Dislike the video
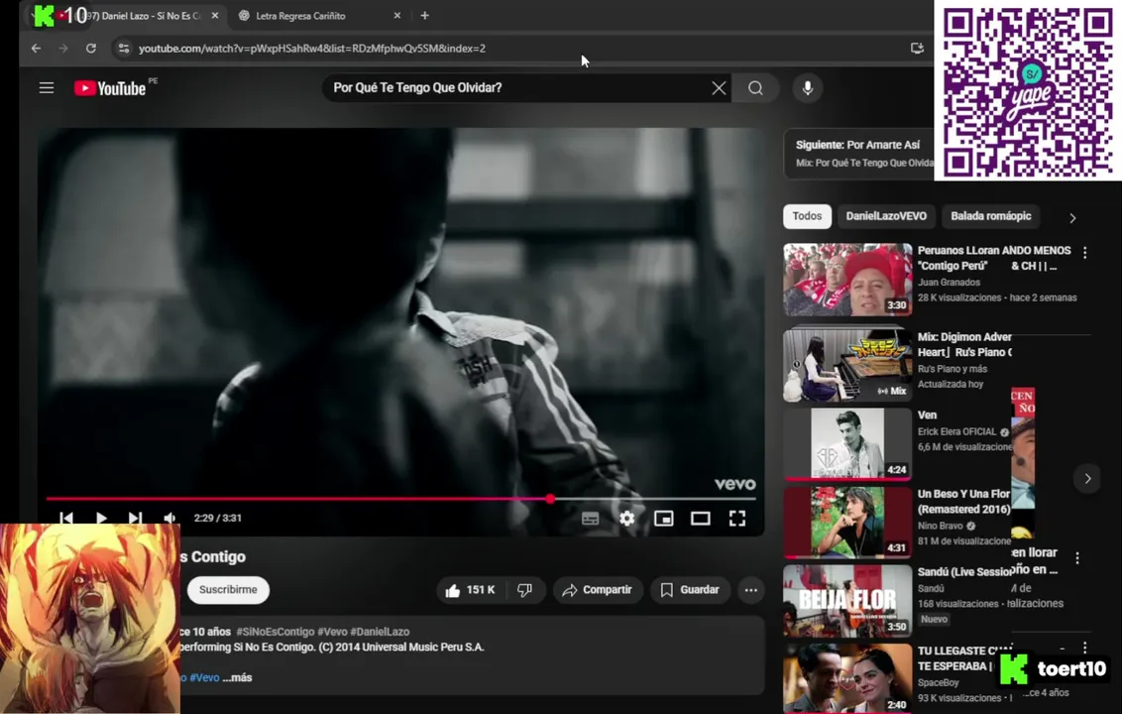 click(524, 590)
